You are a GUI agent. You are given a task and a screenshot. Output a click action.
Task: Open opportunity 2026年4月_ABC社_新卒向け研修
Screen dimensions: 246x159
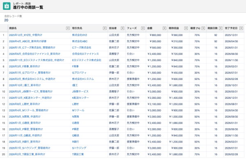tap(27, 41)
